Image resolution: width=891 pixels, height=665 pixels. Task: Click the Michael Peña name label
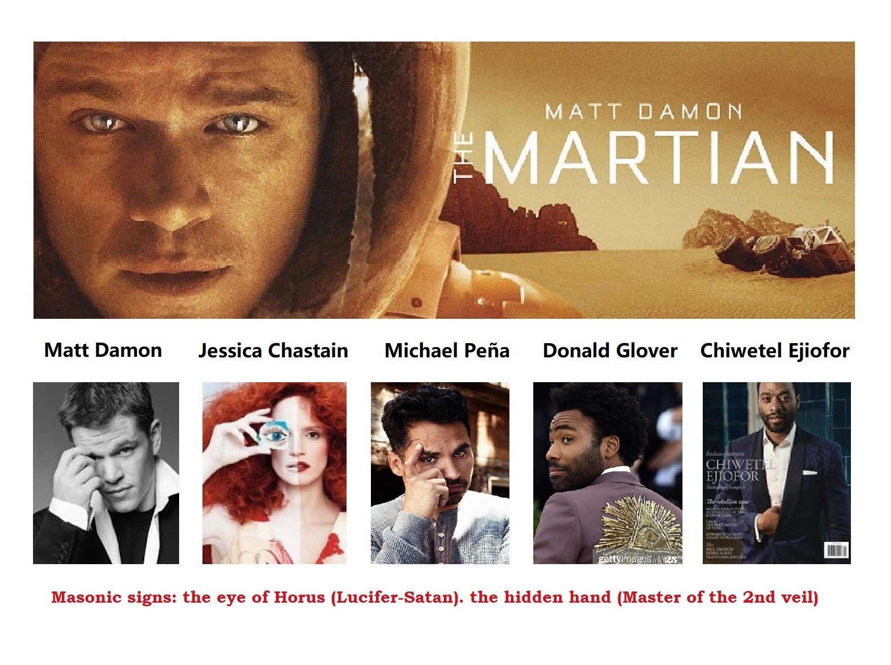447,350
